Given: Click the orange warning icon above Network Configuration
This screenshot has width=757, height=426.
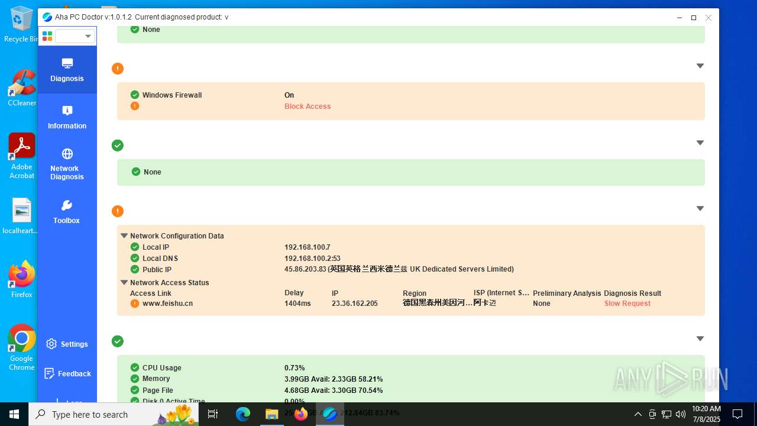Looking at the screenshot, I should click(118, 211).
